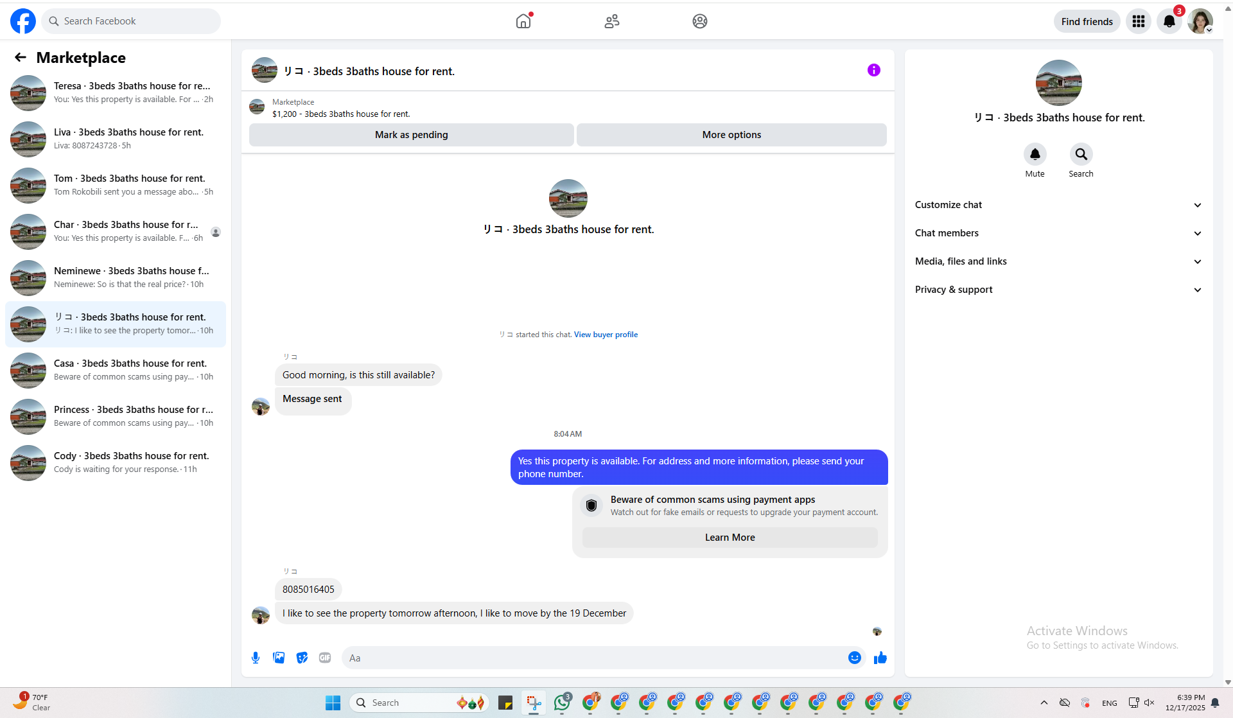Open WhatsApp from the Windows taskbar
The image size is (1233, 718).
(x=563, y=703)
